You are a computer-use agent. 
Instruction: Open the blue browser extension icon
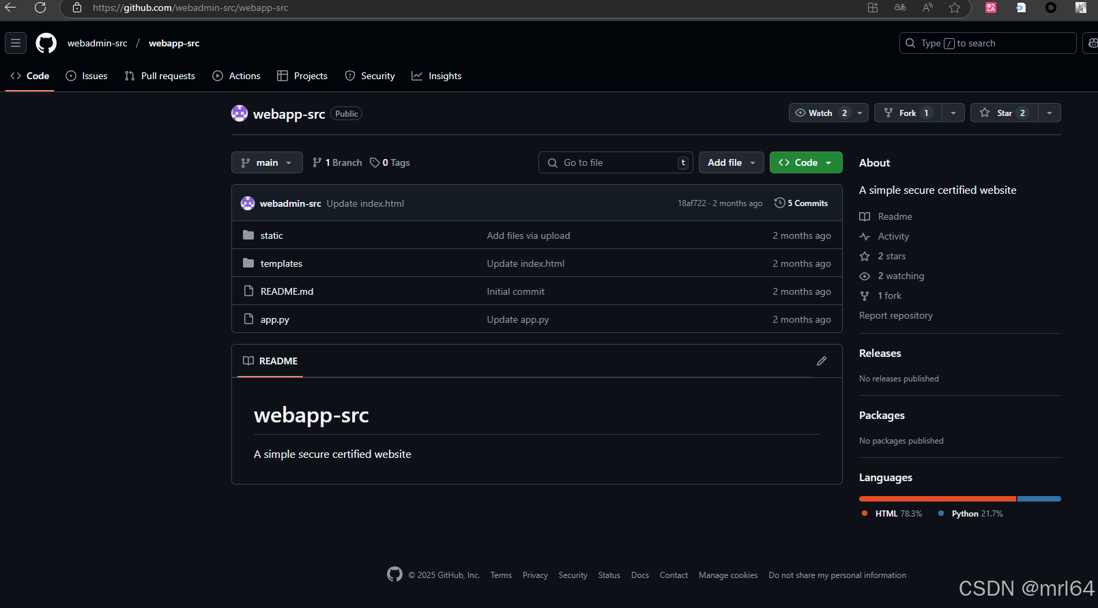click(x=1021, y=8)
